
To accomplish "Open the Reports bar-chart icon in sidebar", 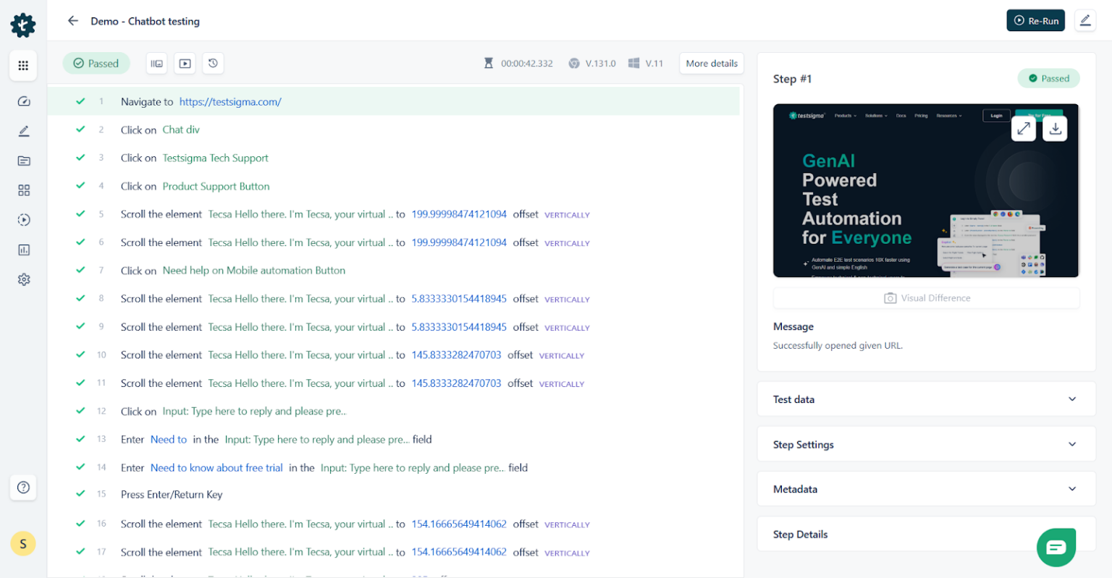I will click(x=23, y=250).
